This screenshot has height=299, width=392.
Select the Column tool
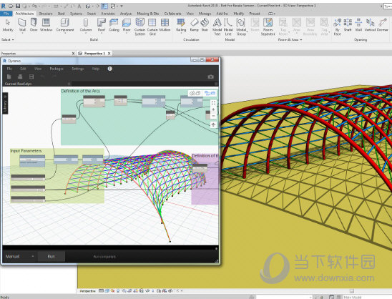tap(86, 25)
